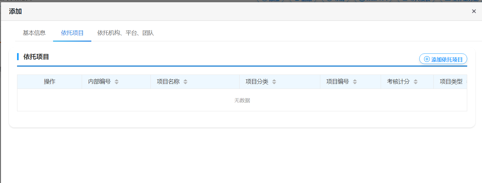The image size is (482, 183).
Task: Click the 考核计分 column header text
Action: (398, 82)
